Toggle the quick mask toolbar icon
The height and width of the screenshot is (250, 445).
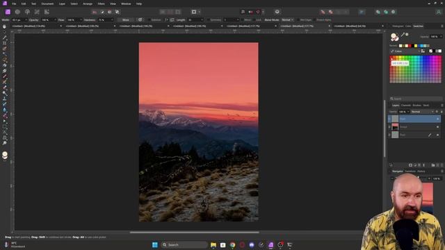coord(194,12)
